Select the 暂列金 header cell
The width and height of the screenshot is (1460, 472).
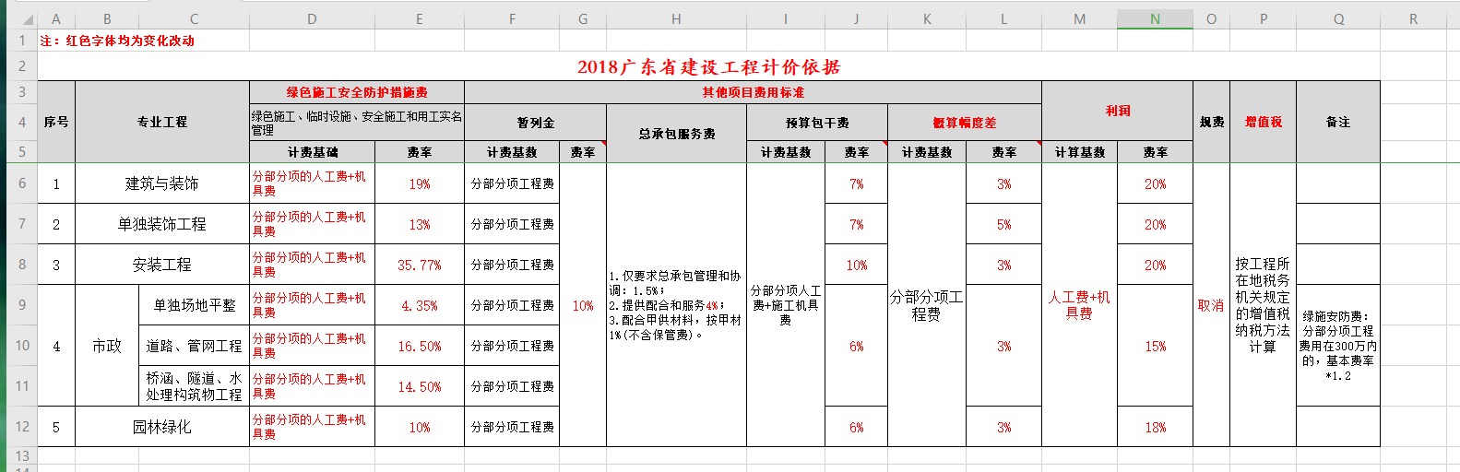[536, 123]
